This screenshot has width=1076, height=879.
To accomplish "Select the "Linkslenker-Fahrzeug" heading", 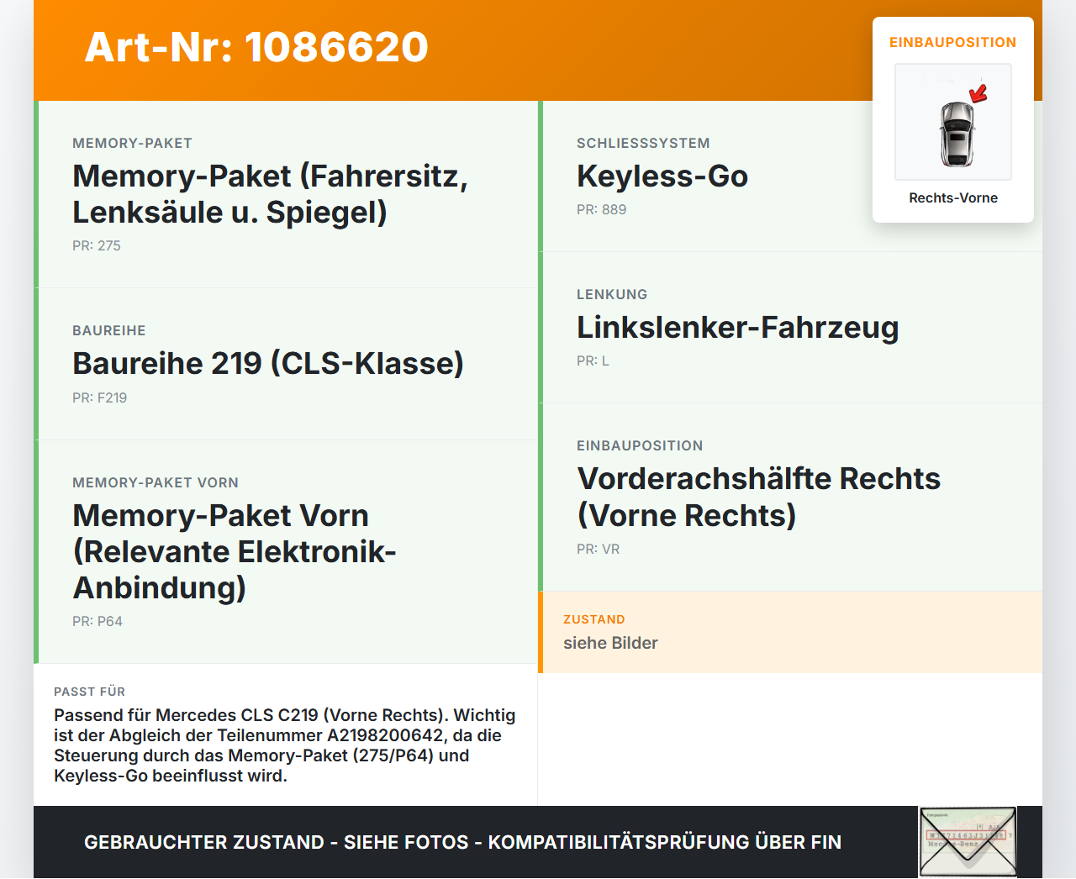I will (x=738, y=327).
